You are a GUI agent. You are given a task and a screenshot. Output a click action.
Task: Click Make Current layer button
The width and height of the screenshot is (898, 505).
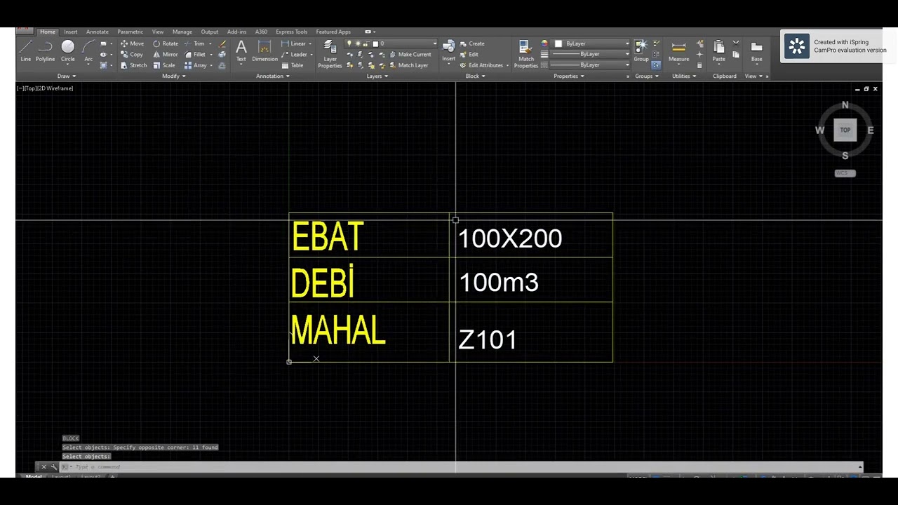[x=410, y=54]
